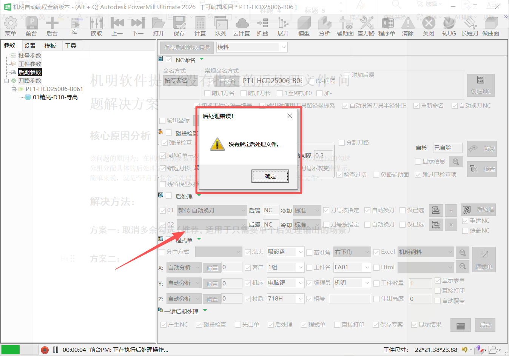Switch to the 模板 tab
The width and height of the screenshot is (509, 356).
click(x=50, y=46)
